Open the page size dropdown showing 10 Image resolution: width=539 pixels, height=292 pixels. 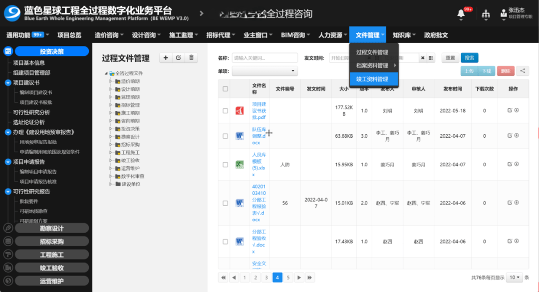point(514,277)
